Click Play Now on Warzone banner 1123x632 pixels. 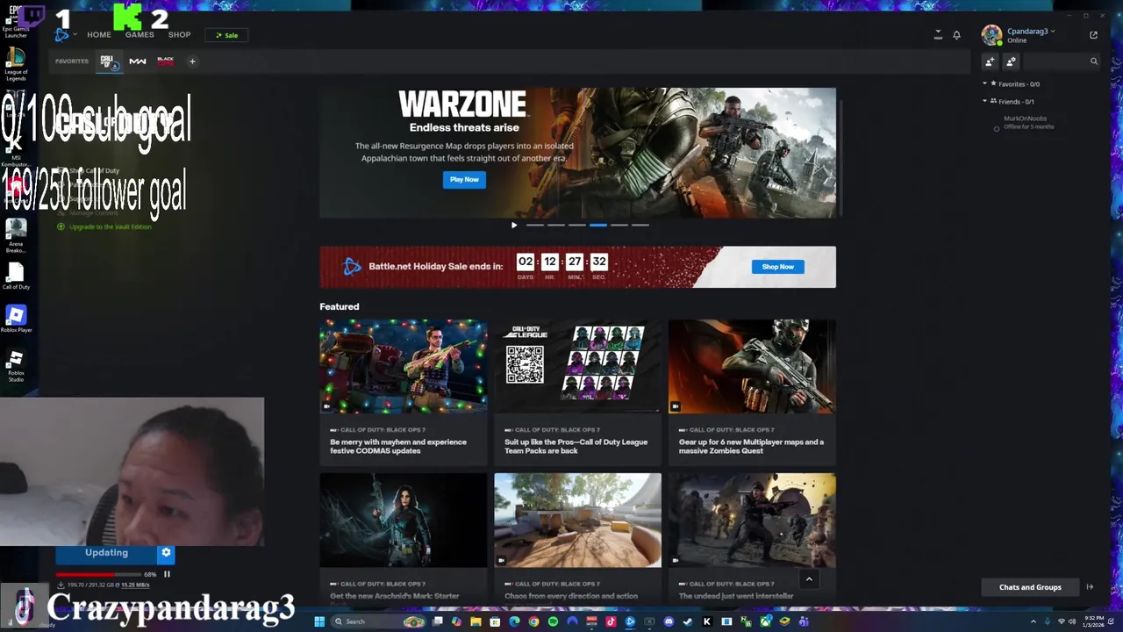[464, 179]
